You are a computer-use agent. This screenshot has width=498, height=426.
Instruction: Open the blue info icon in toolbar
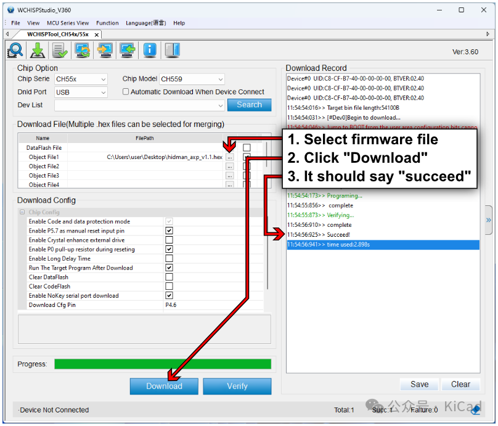pyautogui.click(x=150, y=50)
